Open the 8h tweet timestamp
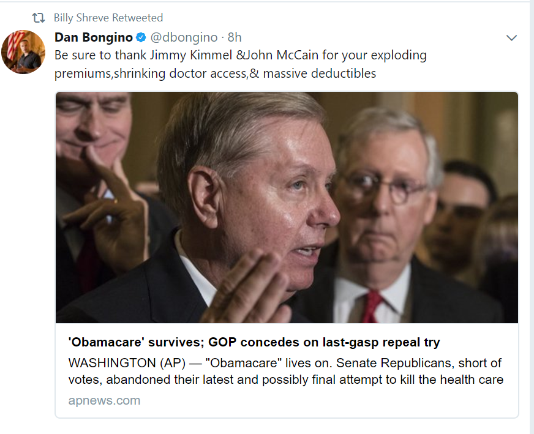The height and width of the screenshot is (434, 534). [x=235, y=37]
